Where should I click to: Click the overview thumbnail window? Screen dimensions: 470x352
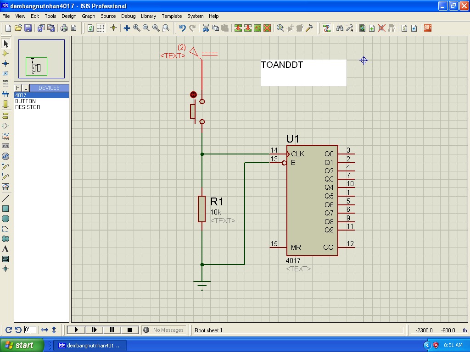pyautogui.click(x=41, y=59)
